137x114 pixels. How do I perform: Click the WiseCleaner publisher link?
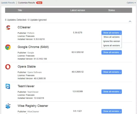(33, 112)
